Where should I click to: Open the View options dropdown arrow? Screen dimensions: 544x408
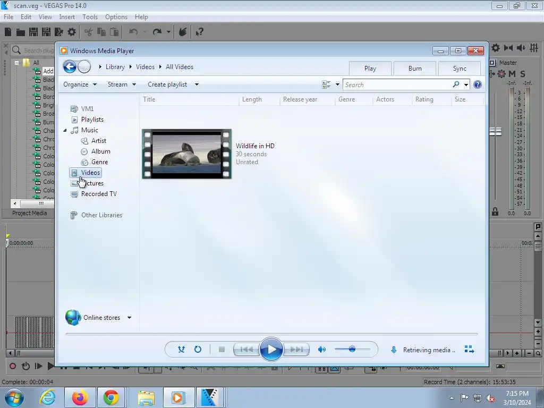(x=337, y=84)
